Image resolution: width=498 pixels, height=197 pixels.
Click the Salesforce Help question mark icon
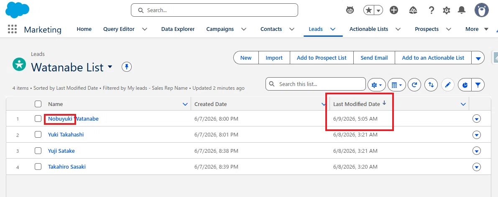click(x=431, y=10)
